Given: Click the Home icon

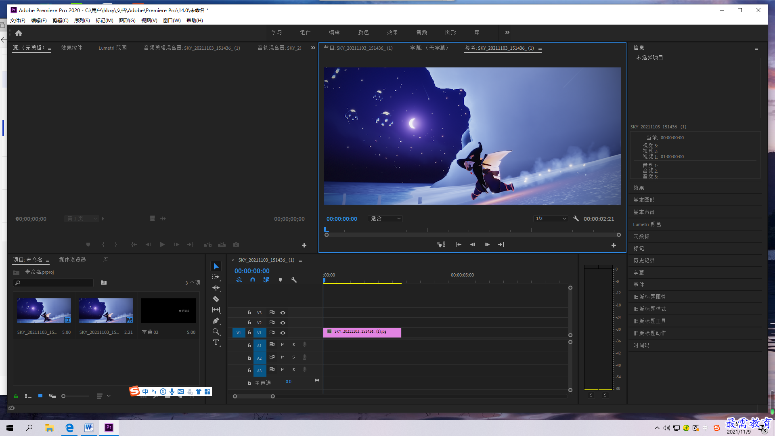Looking at the screenshot, I should pyautogui.click(x=19, y=33).
